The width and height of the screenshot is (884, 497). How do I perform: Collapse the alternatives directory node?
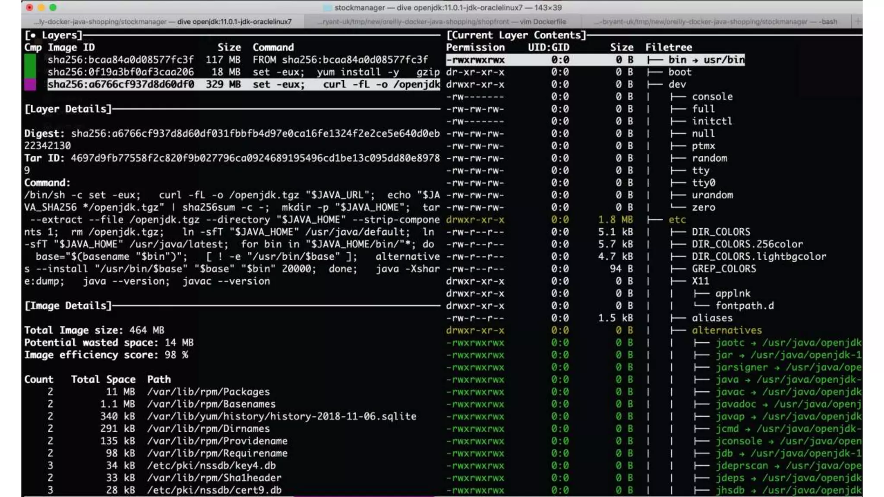[726, 330]
